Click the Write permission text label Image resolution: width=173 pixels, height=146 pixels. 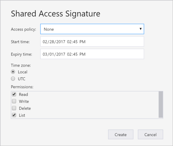point(24,101)
